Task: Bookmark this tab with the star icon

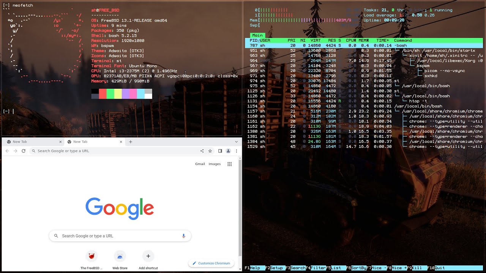Action: (210, 151)
